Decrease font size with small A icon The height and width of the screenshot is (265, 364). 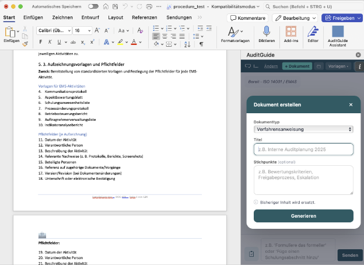tap(107, 30)
